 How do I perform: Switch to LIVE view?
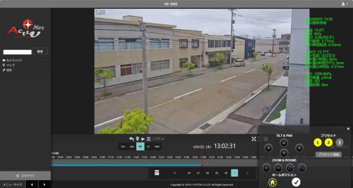tap(158, 139)
